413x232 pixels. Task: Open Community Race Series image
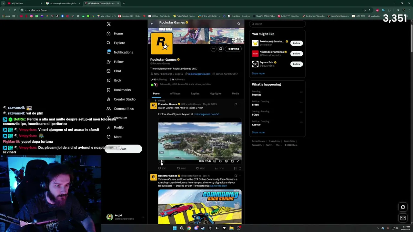point(200,207)
